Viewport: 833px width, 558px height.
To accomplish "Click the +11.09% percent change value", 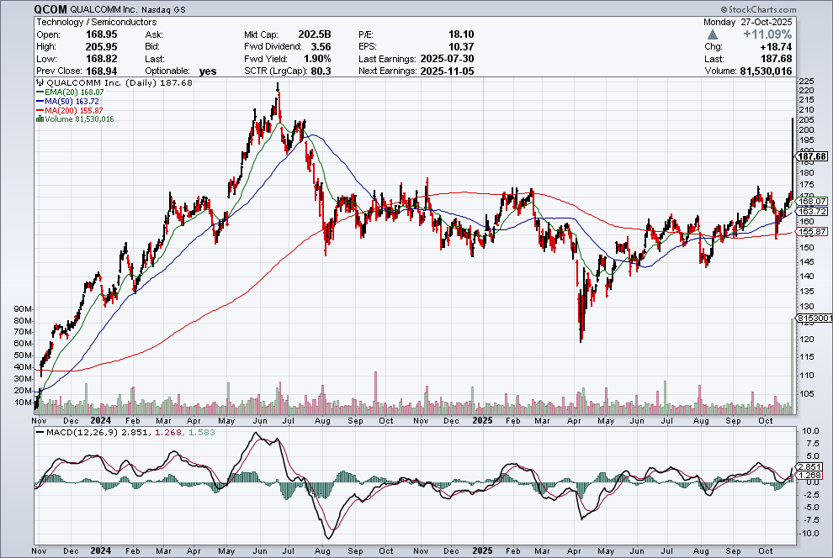I will click(793, 34).
